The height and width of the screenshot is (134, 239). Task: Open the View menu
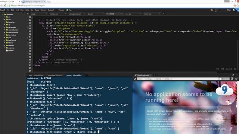point(22,10)
